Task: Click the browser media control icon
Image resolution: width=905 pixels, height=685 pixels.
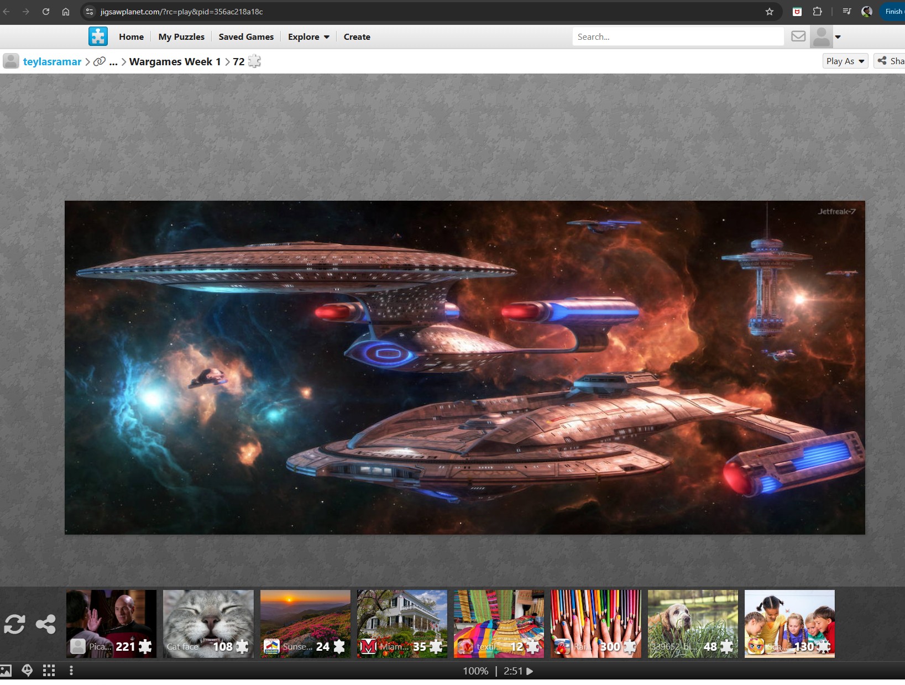Action: (x=846, y=12)
